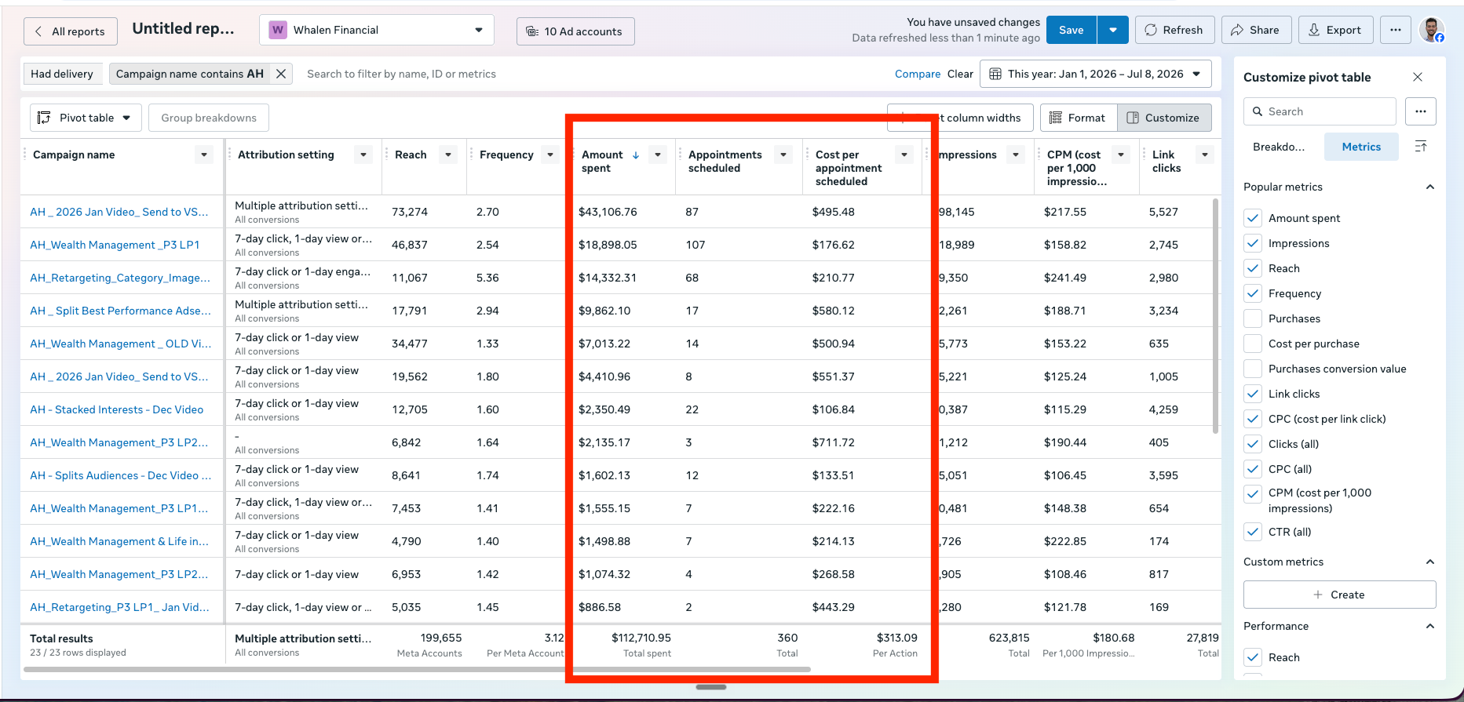Share this report

[1256, 30]
